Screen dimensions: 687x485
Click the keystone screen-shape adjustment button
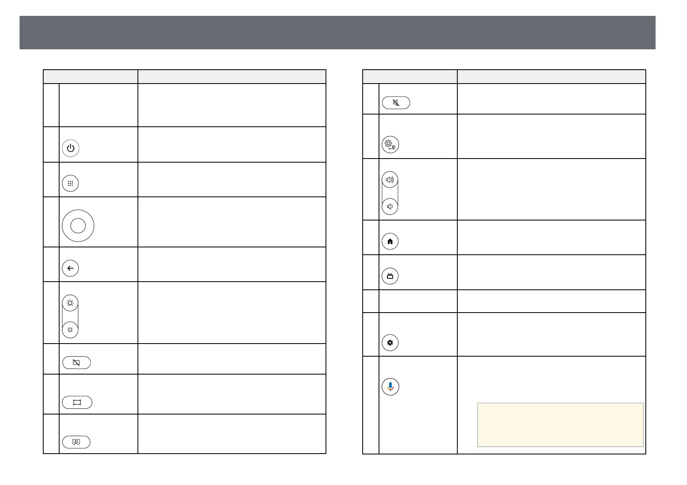pos(77,402)
